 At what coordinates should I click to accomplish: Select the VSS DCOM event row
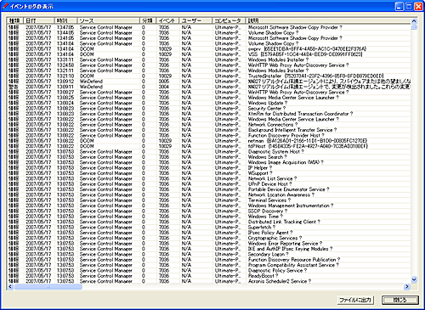click(x=209, y=54)
